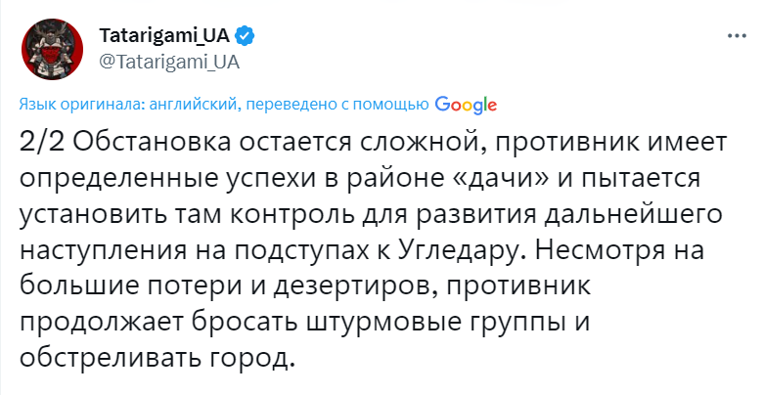Open the three-dot More options menu
763x395 pixels.
click(x=737, y=36)
